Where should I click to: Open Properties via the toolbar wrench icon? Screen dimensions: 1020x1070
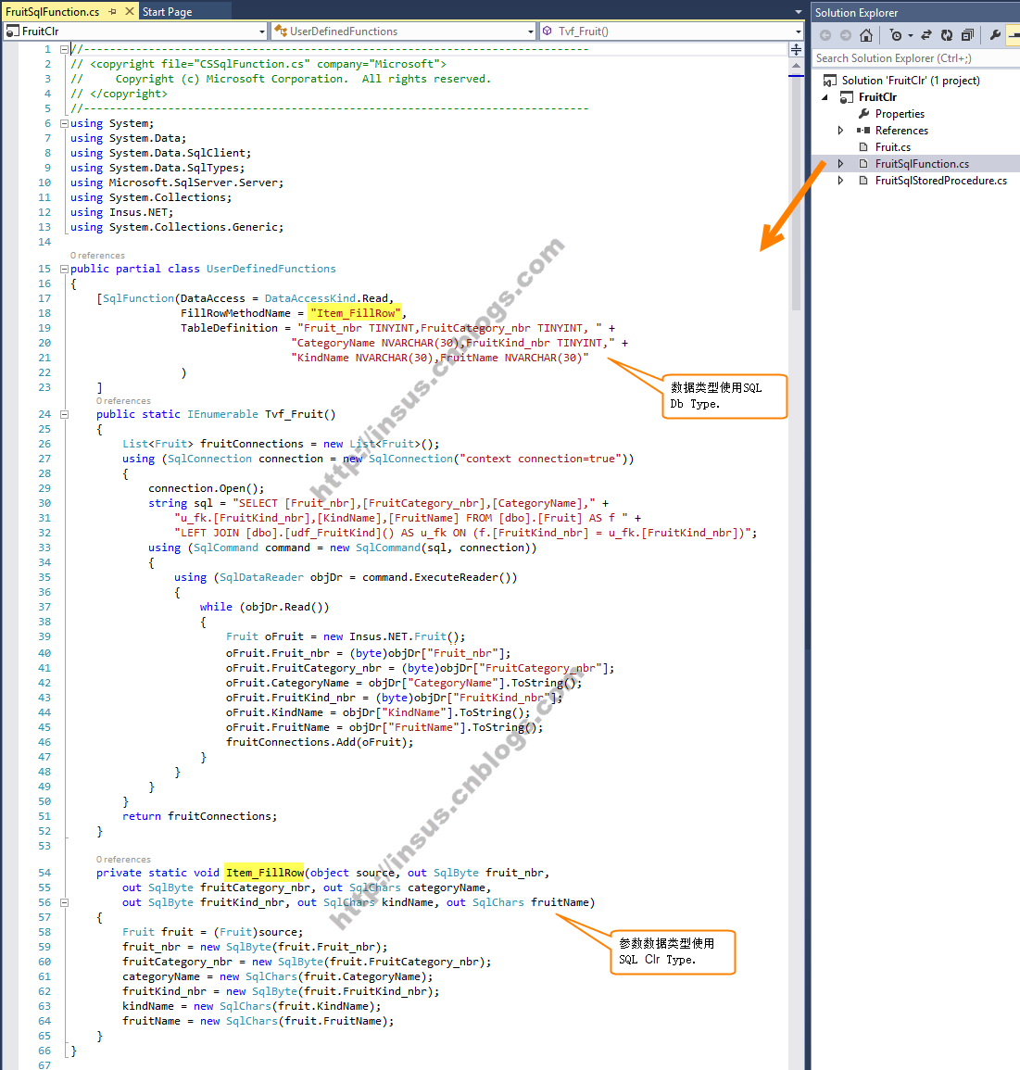point(995,35)
